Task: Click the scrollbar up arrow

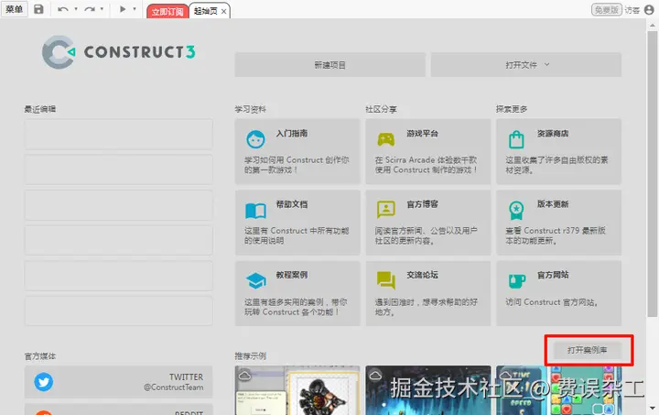Action: tap(652, 25)
